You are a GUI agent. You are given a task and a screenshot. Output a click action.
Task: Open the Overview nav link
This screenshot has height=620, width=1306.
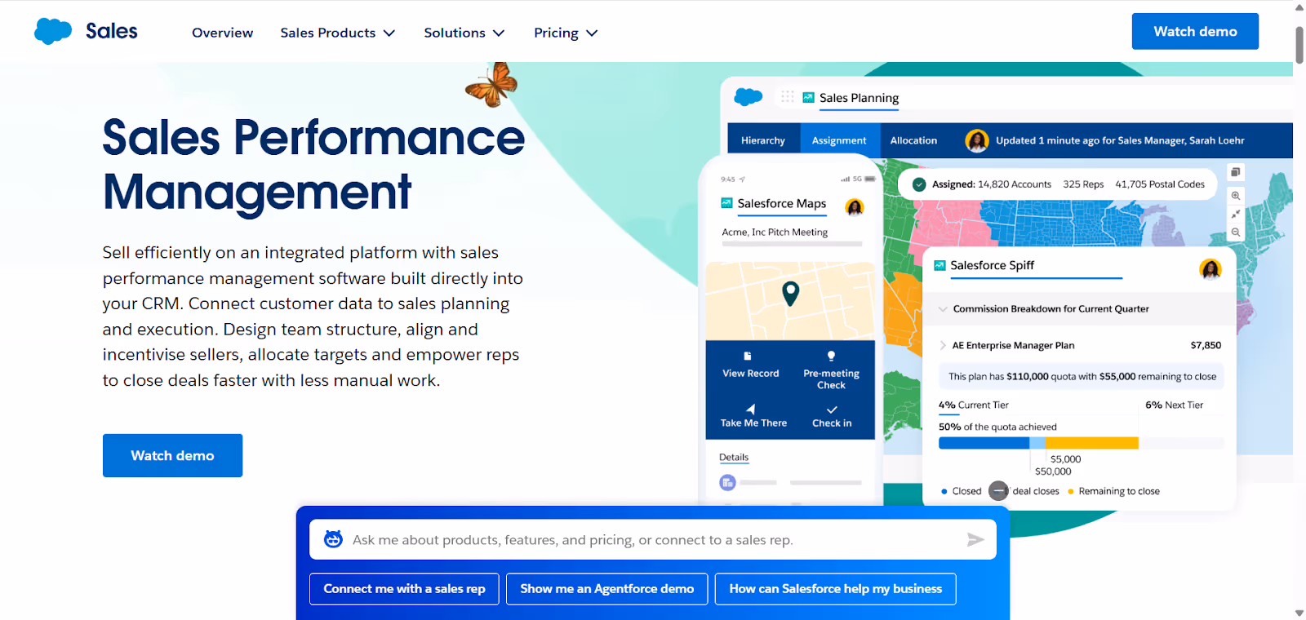(222, 33)
